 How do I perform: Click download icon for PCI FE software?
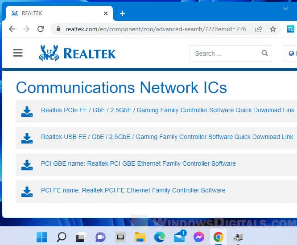[27, 191]
